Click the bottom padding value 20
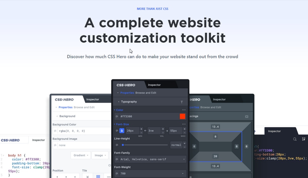 pyautogui.click(x=215, y=156)
